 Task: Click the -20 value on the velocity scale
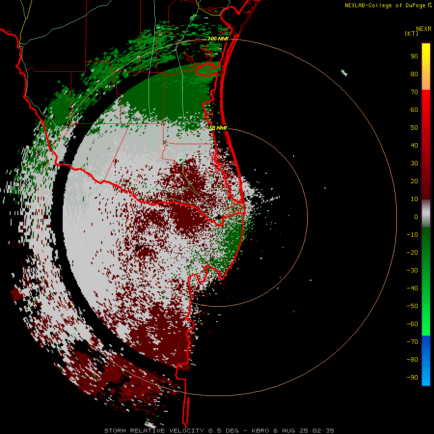pos(412,252)
